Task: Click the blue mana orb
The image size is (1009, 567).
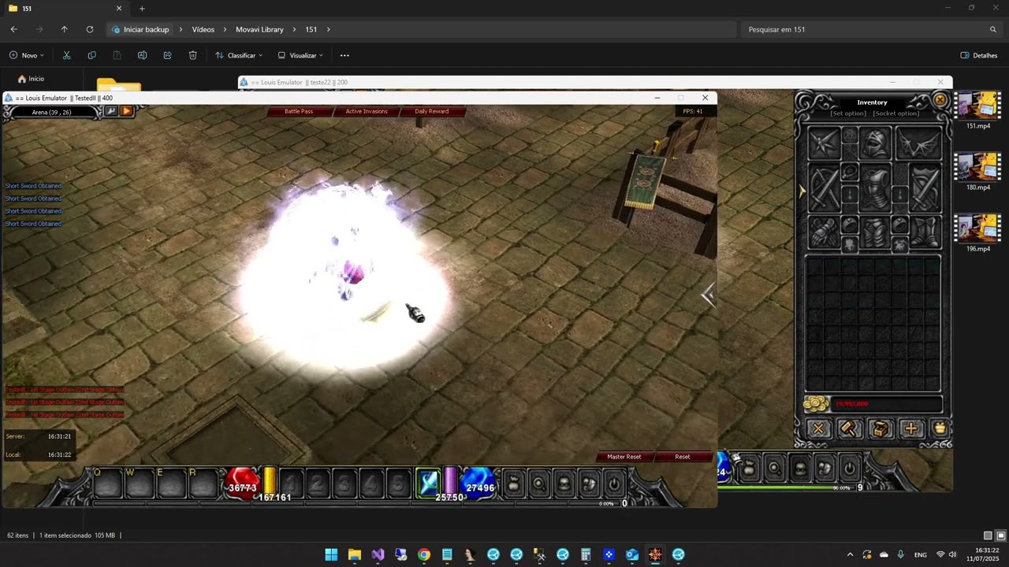Action: point(478,483)
